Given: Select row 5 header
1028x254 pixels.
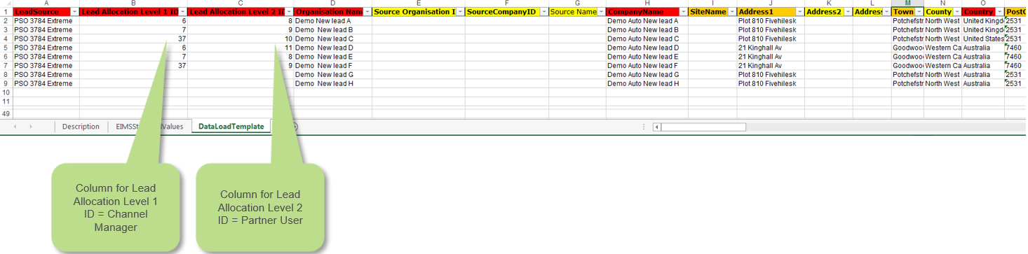Looking at the screenshot, I should point(6,48).
